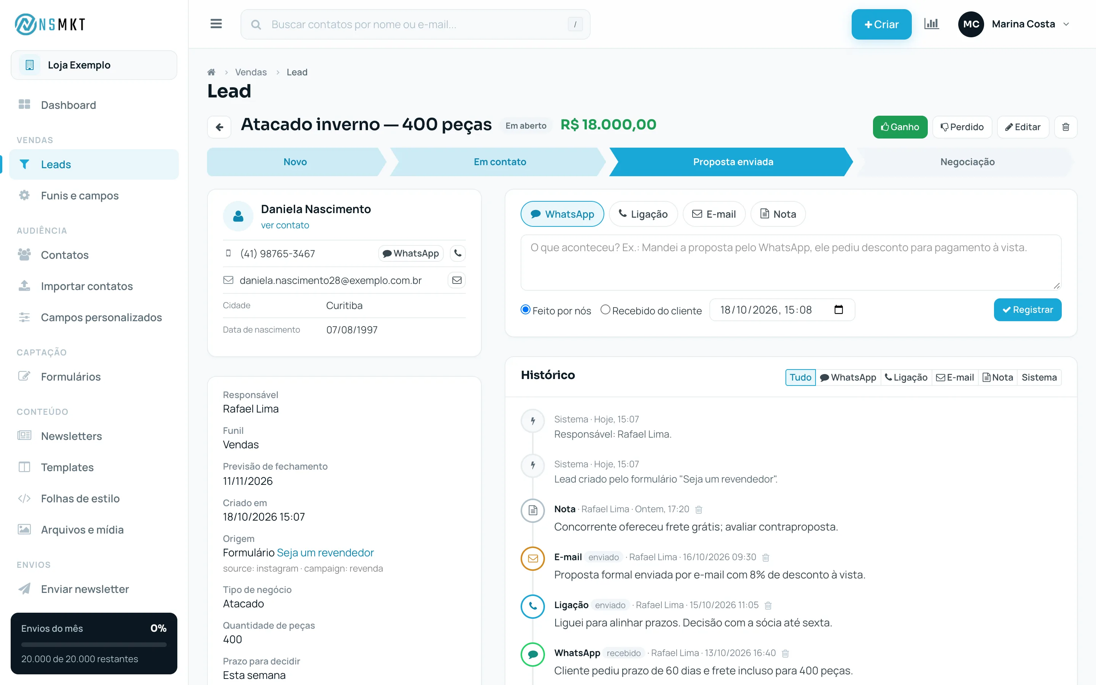
Task: Open Loja Exemplo store selector
Action: click(94, 65)
